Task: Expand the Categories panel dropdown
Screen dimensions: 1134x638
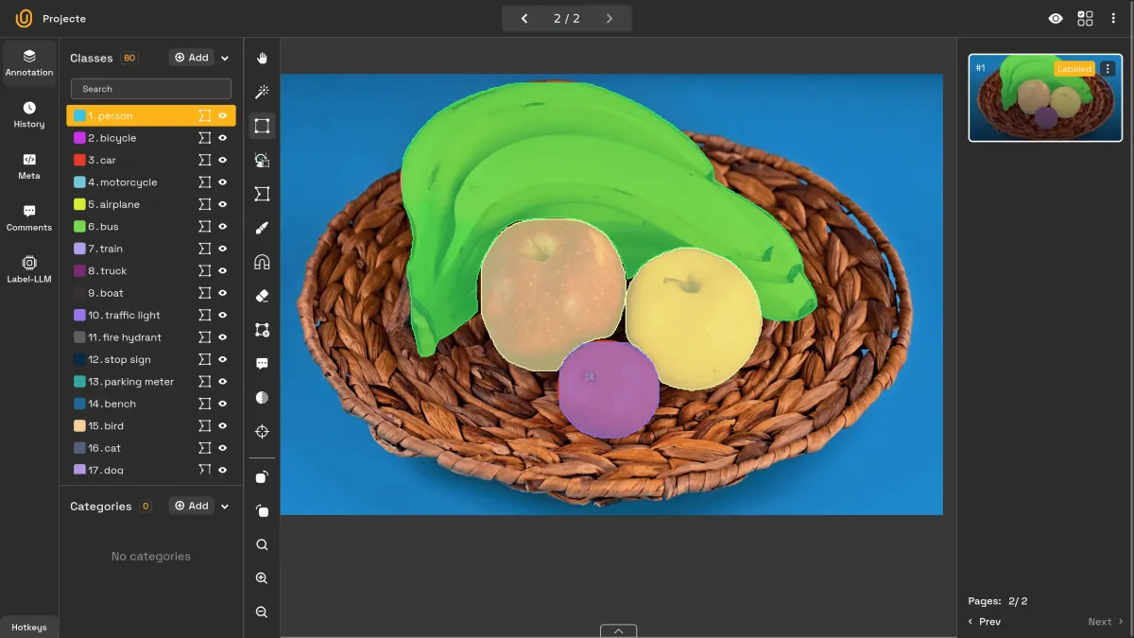Action: pos(225,506)
